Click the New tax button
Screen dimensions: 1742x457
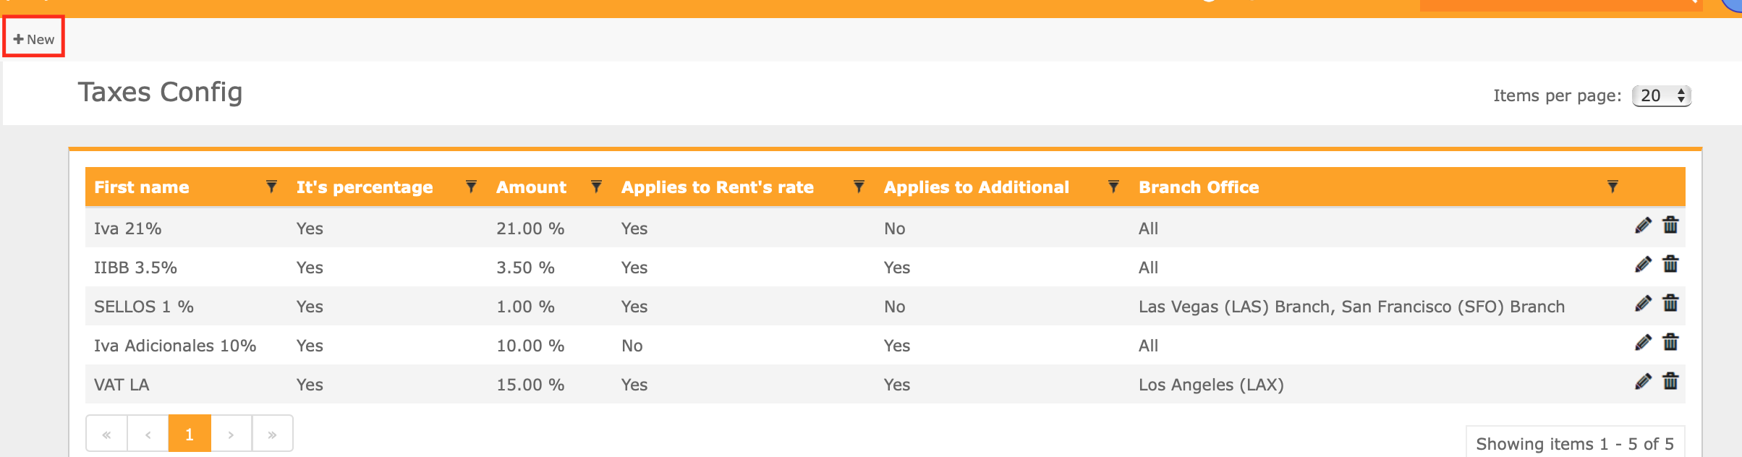[x=34, y=39]
